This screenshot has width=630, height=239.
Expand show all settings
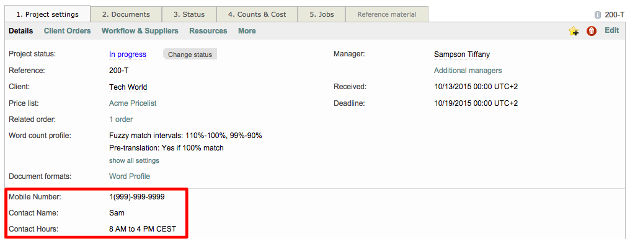tap(134, 160)
